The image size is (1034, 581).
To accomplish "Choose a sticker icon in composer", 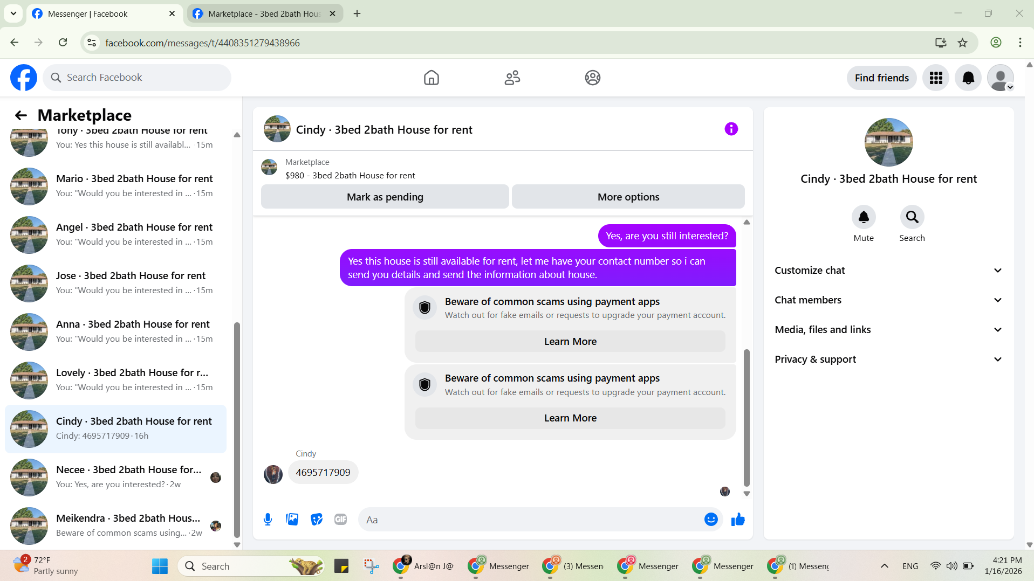I will pyautogui.click(x=317, y=520).
